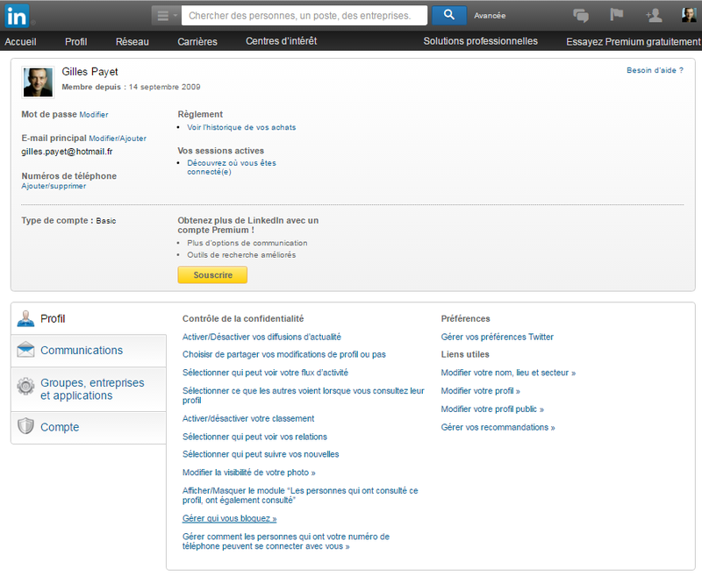Click the Outils de recherche améliorés text

point(241,255)
